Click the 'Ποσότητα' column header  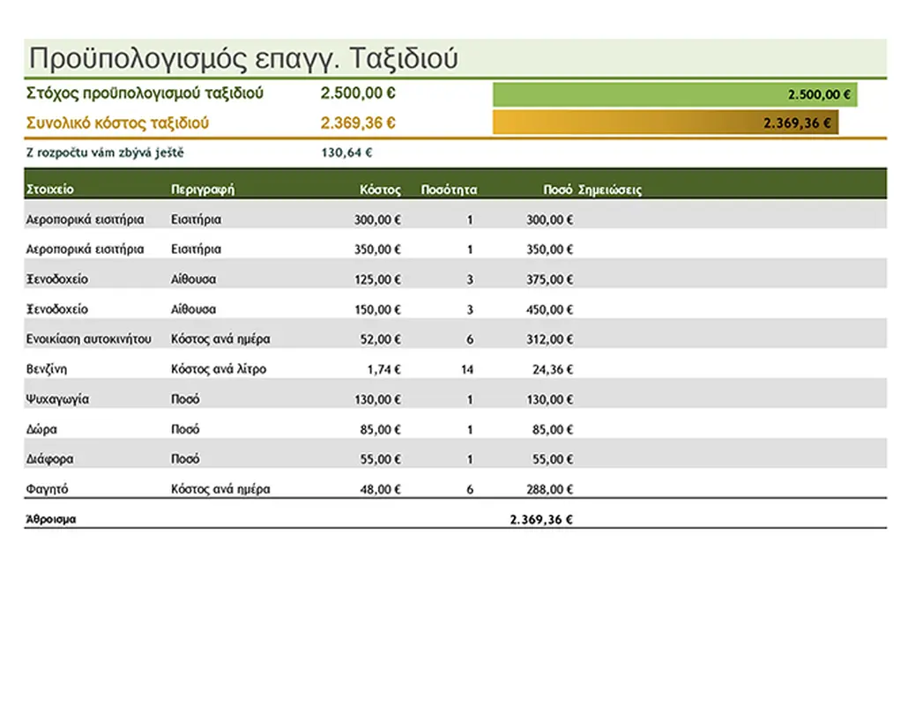pos(449,189)
